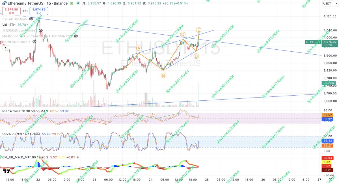Click the 25 date label on time axis
The width and height of the screenshot is (339, 183).
(x=207, y=180)
